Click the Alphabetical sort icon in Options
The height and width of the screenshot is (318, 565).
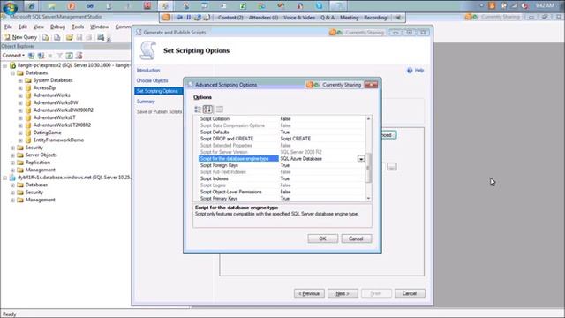(208, 110)
